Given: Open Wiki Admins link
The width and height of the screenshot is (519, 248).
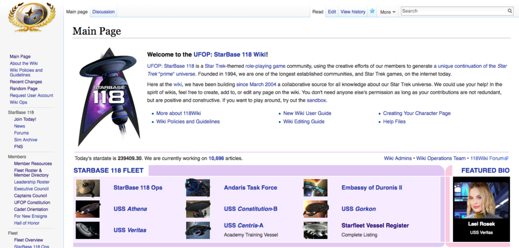Looking at the screenshot, I should point(398,158).
